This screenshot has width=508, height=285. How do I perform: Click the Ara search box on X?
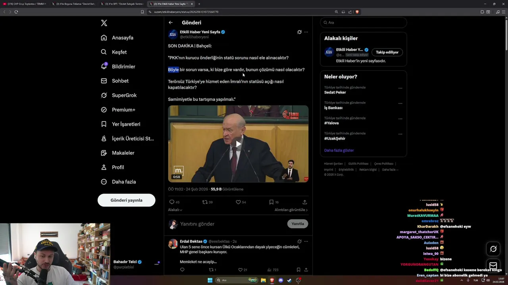(x=363, y=23)
